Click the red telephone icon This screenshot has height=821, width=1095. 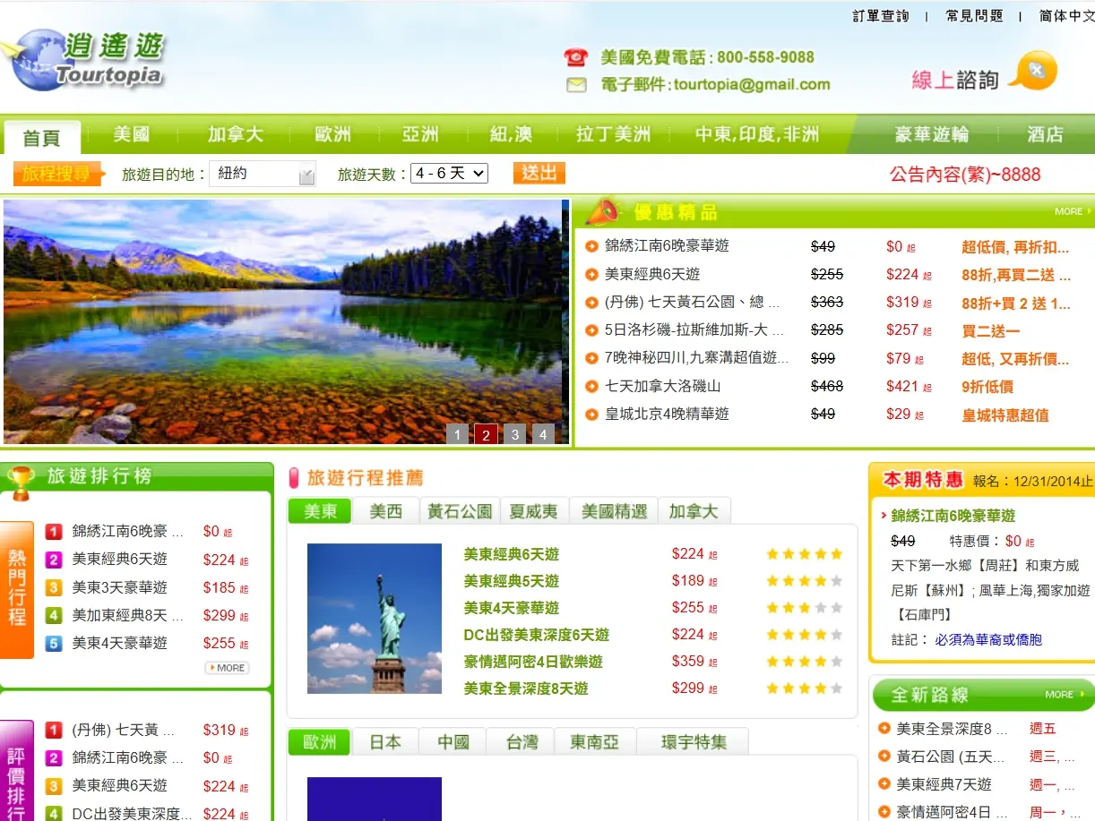click(575, 57)
